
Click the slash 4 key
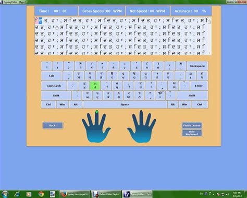[91, 66]
